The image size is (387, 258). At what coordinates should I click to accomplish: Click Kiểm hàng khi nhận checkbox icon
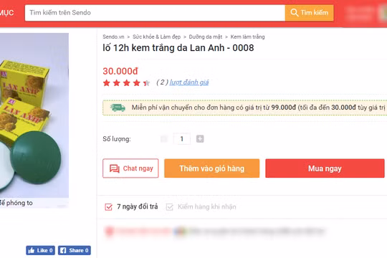(x=170, y=206)
